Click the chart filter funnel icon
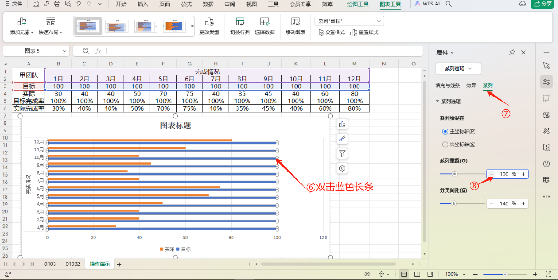Image resolution: width=558 pixels, height=280 pixels. 342,153
